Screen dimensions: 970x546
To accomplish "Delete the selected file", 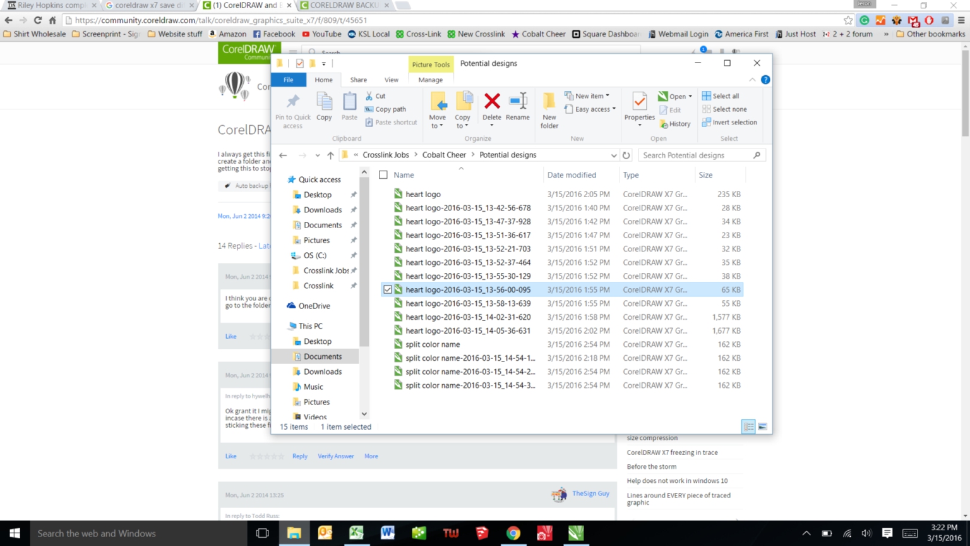I will pyautogui.click(x=491, y=109).
